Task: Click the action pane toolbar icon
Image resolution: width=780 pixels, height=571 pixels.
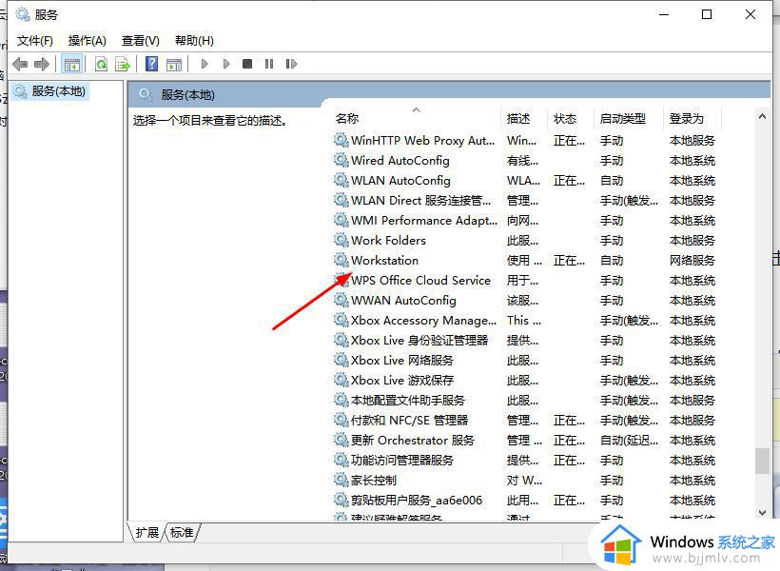Action: (x=174, y=64)
